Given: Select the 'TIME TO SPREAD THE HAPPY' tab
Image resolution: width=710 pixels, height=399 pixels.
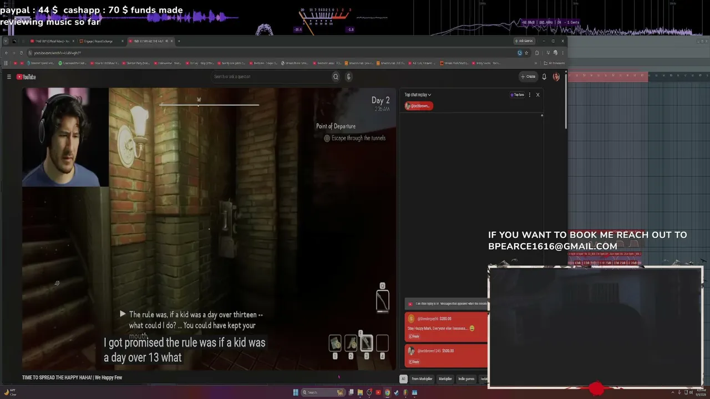Looking at the screenshot, I should tap(151, 41).
